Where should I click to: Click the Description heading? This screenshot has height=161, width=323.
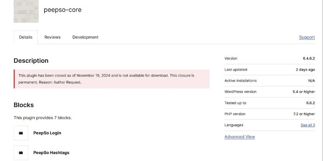point(31,61)
